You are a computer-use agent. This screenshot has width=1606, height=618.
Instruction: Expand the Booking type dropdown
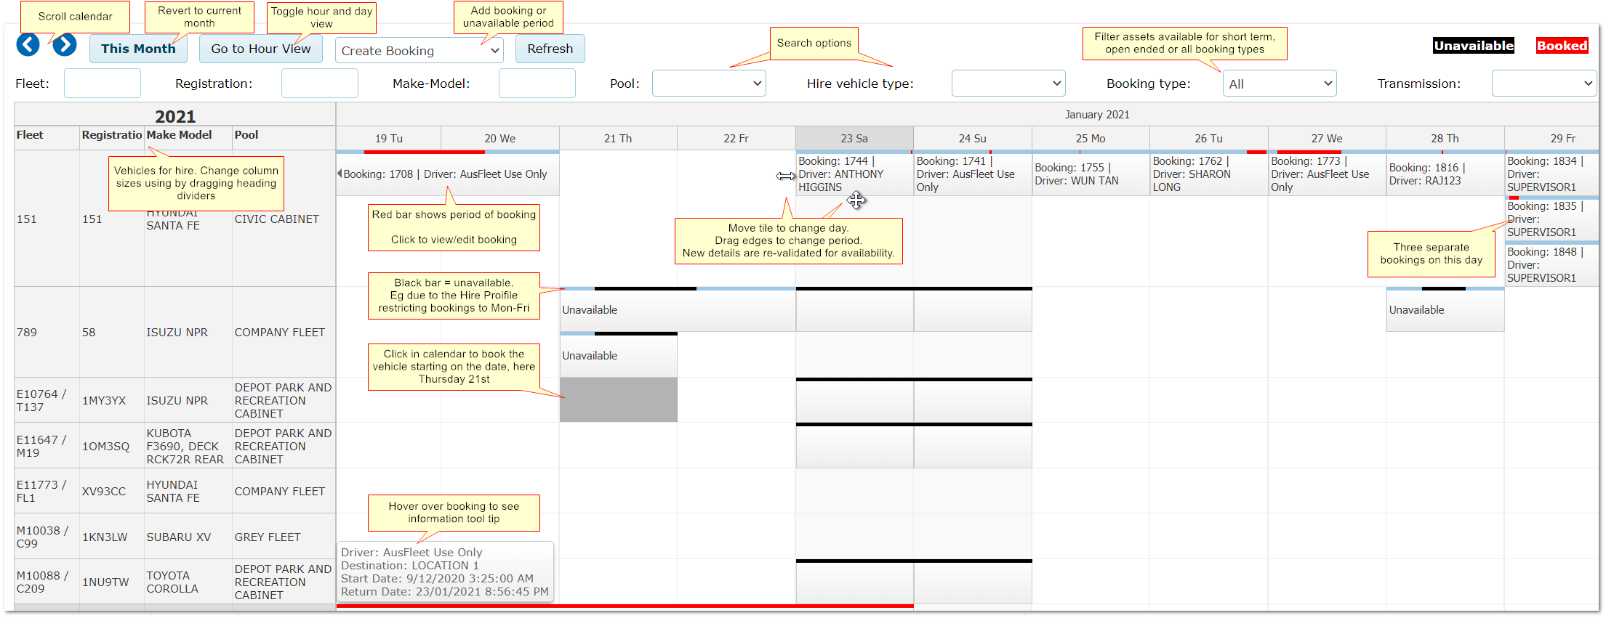pos(1279,84)
